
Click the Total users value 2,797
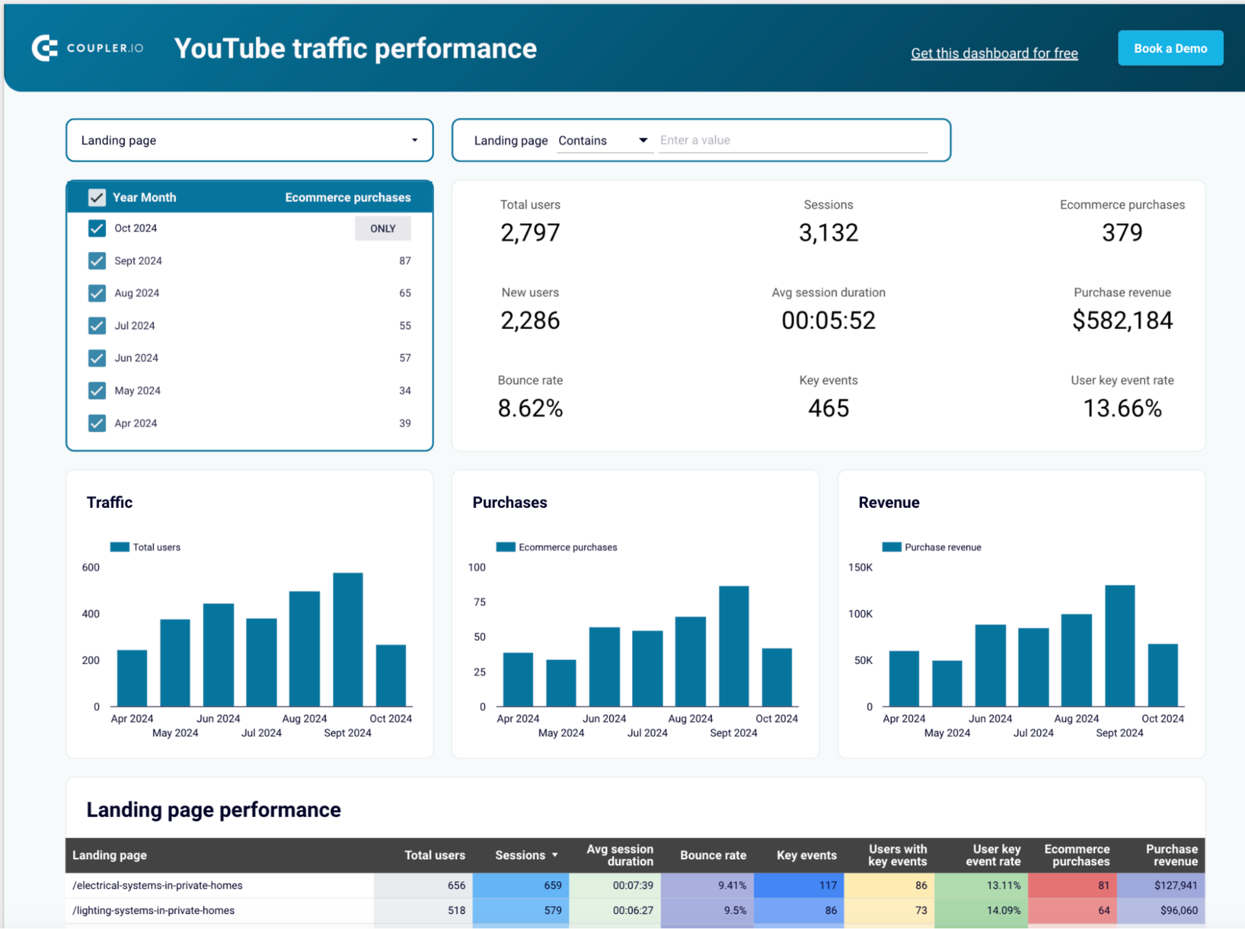pos(530,232)
